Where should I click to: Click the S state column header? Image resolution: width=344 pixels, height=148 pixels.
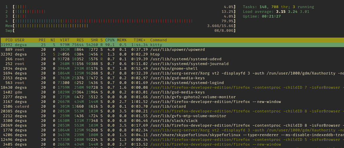tap(101, 40)
